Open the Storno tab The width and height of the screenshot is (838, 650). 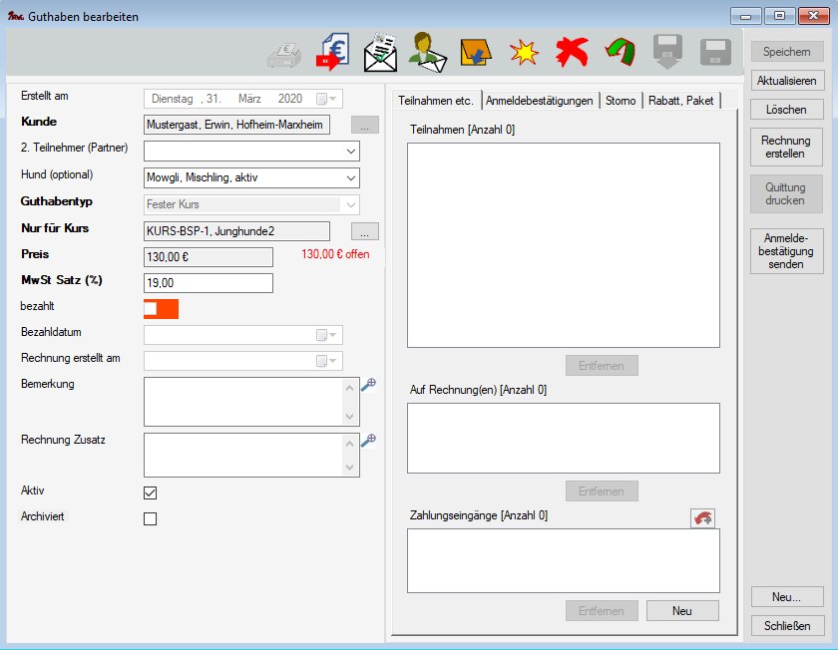621,101
